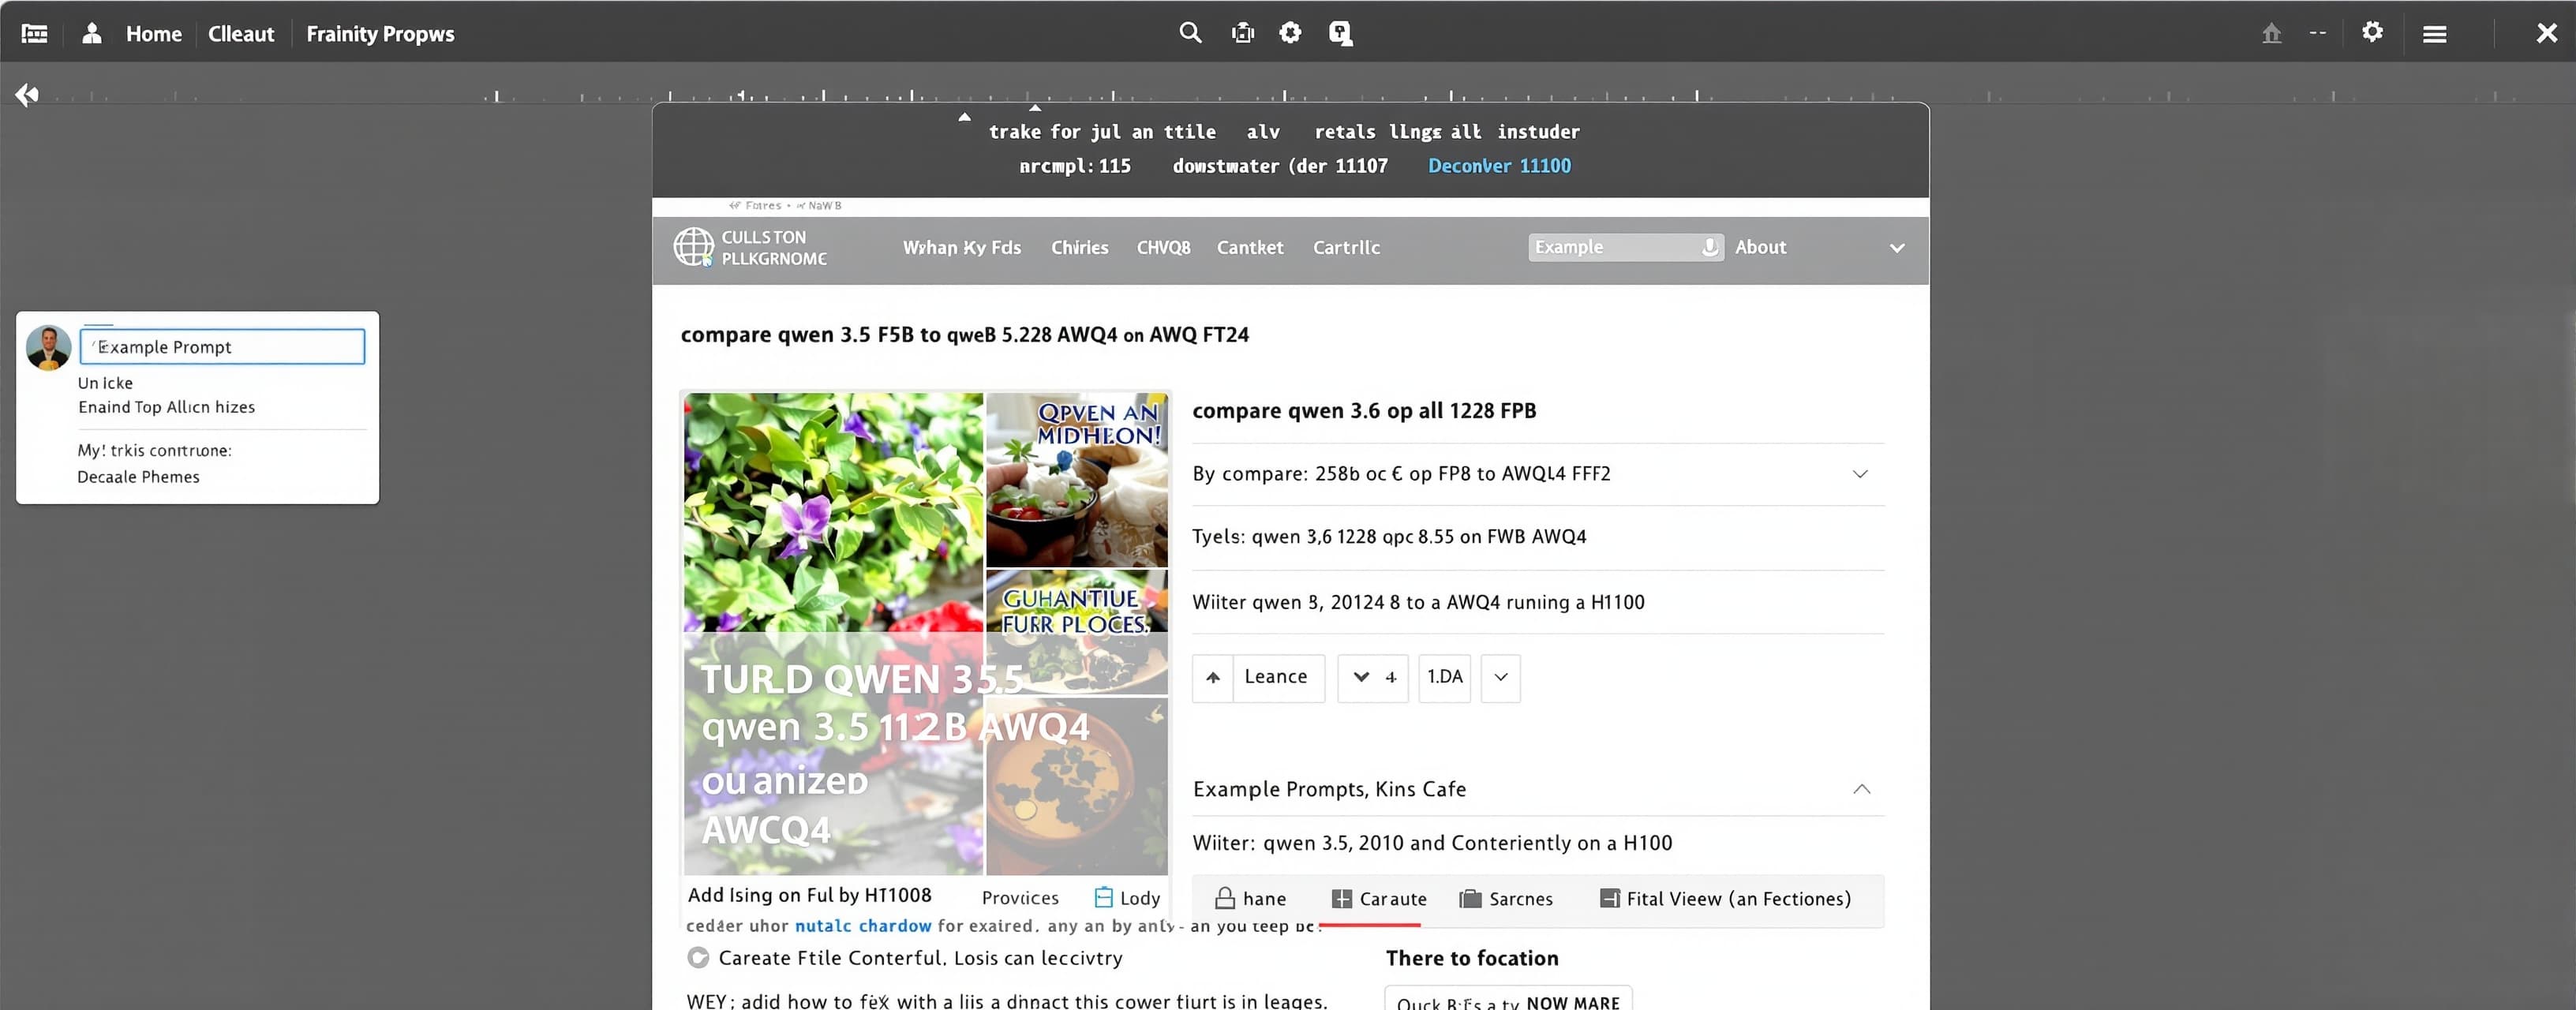Switch to the Caraute tab
Screen dimensions: 2576x1010
click(x=1380, y=899)
